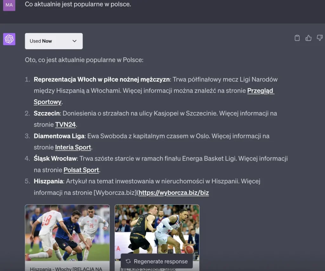
Task: Copy the response using the clipboard icon
Action: pos(297,38)
